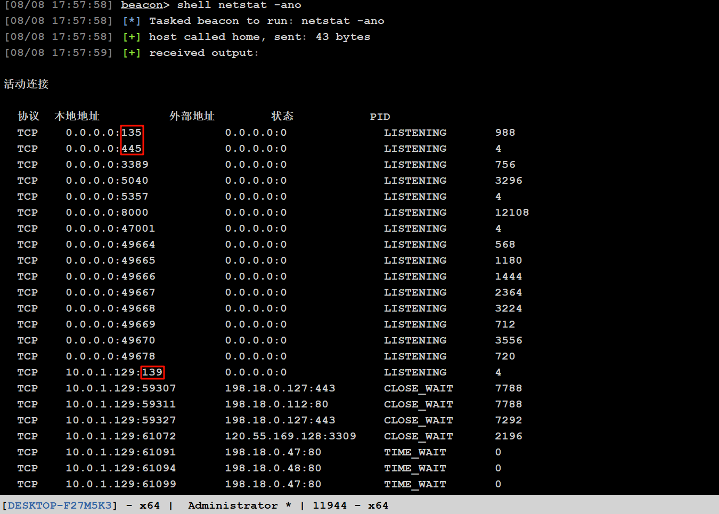719x514 pixels.
Task: Click the 状态 column header
Action: 282,116
